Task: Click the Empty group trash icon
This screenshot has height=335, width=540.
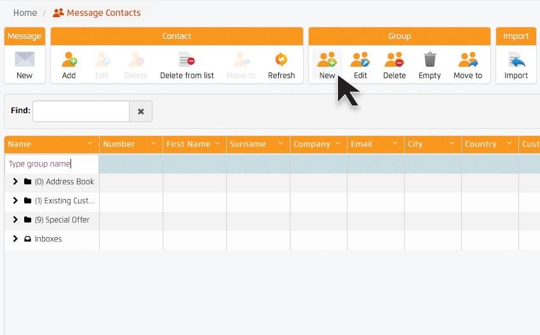Action: coord(430,59)
